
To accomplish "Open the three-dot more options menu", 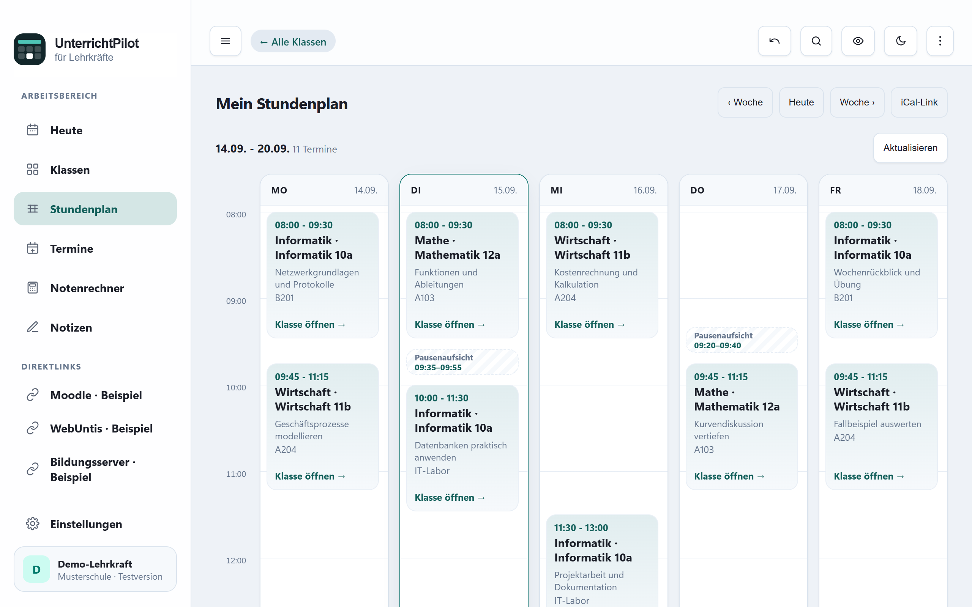I will click(x=939, y=41).
